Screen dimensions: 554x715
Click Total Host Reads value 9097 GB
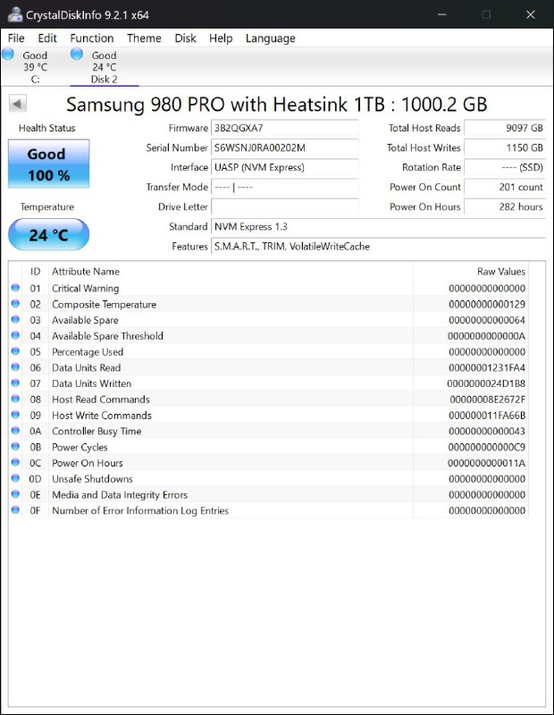click(x=505, y=128)
